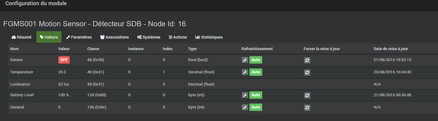Click the wrench icon in Battery Level row
Image resolution: width=438 pixels, height=121 pixels.
(245, 95)
